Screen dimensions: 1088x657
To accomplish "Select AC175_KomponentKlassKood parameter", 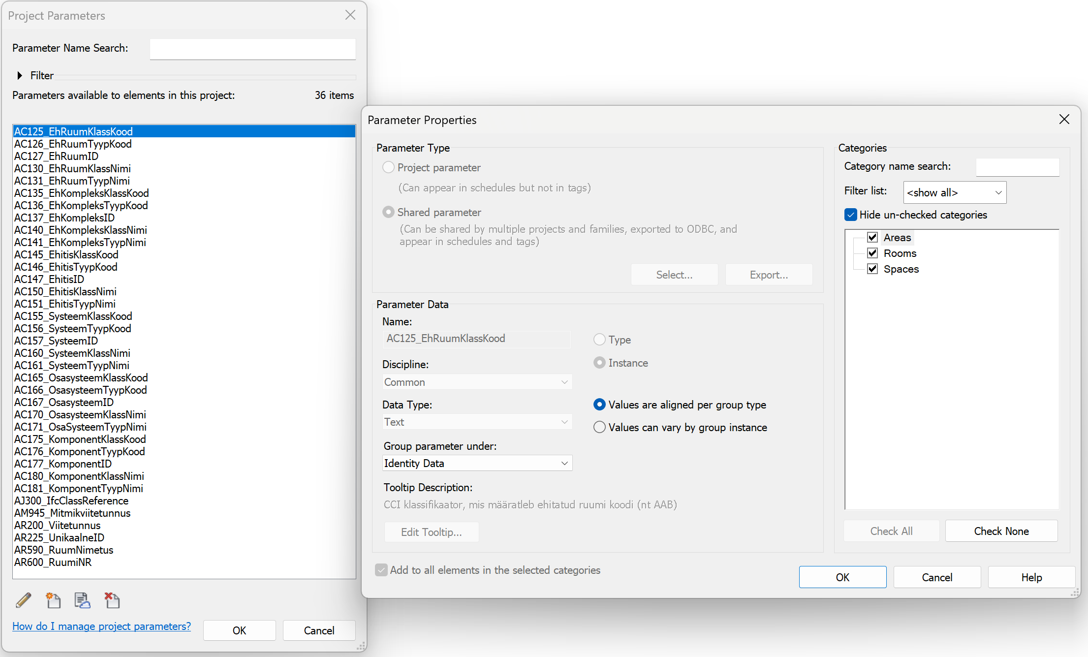I will (x=184, y=439).
